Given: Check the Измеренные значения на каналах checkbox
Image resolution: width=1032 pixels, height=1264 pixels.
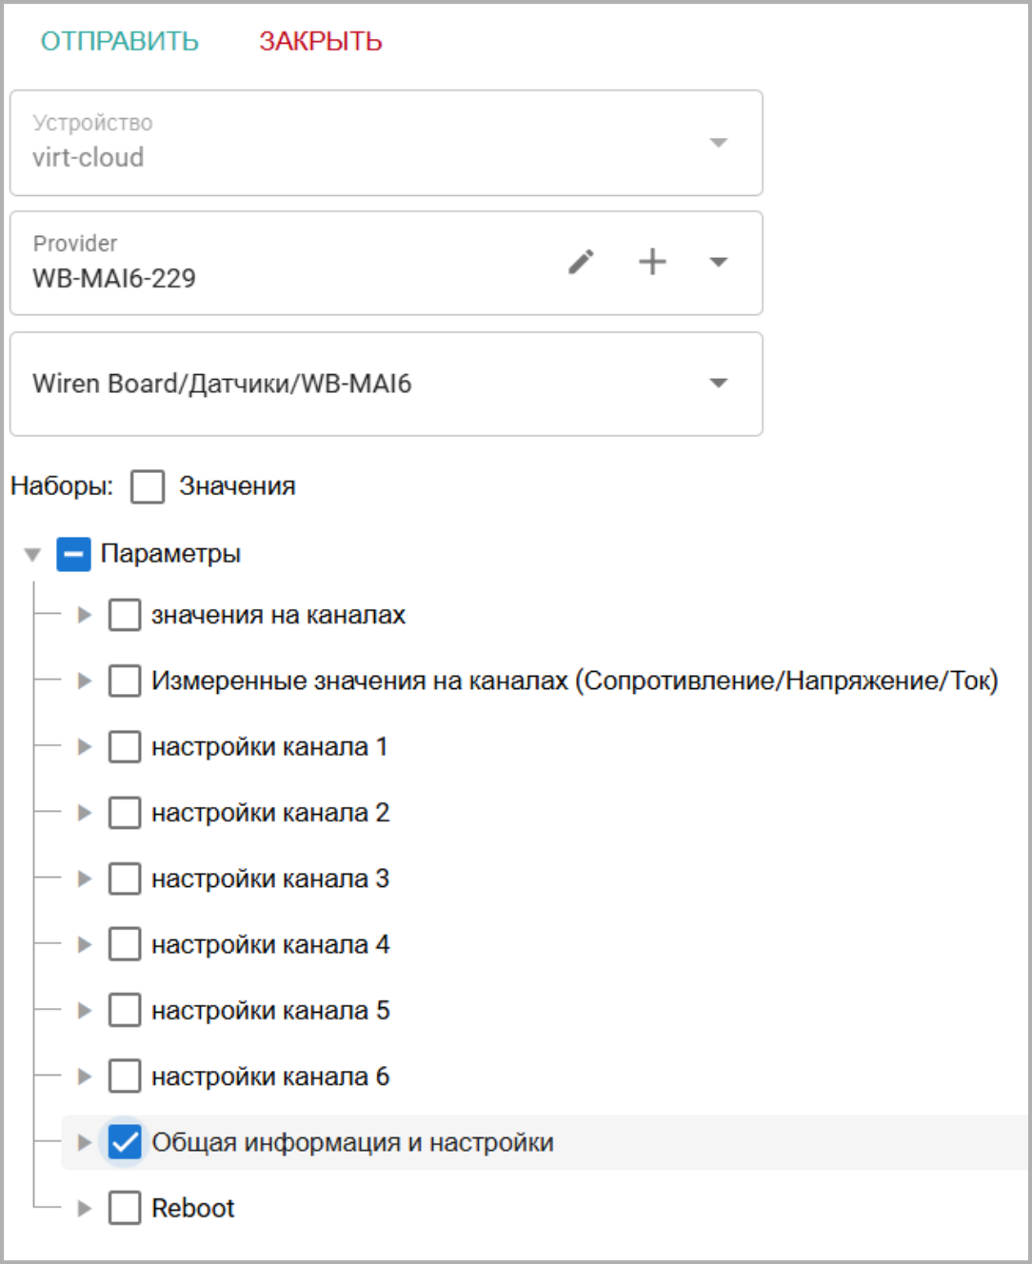Looking at the screenshot, I should tap(125, 681).
